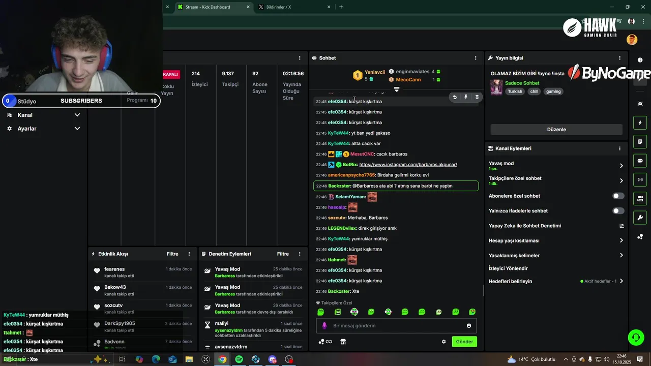Open Sohbet panel three-dot menu

click(x=476, y=58)
